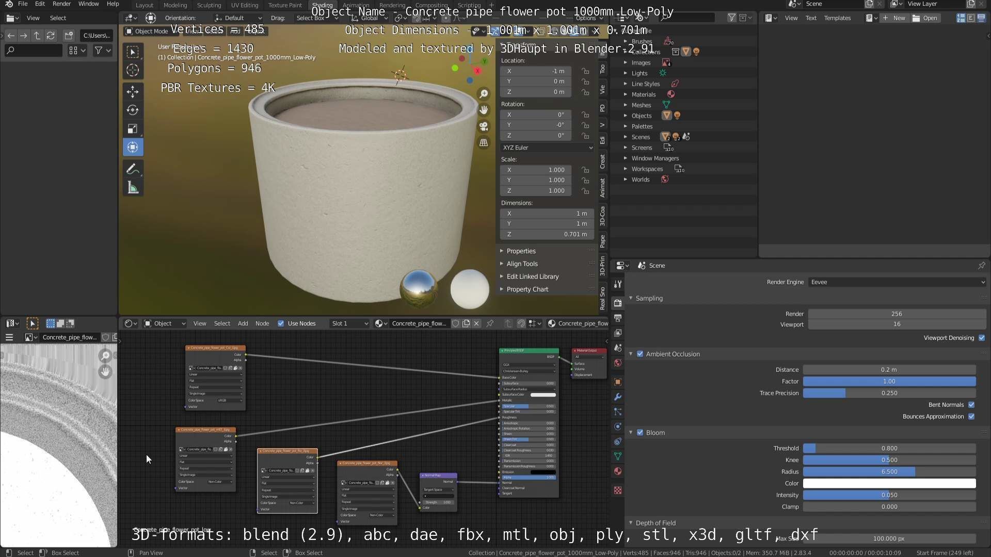Select the Cursor tool in viewport toolbar
This screenshot has width=991, height=557.
(133, 70)
